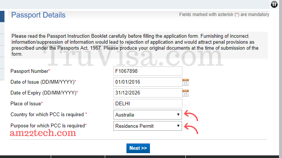Click the am22tech.com watermark text
This screenshot has width=282, height=158.
point(43,133)
